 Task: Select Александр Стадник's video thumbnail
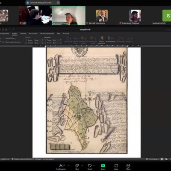coord(135,16)
